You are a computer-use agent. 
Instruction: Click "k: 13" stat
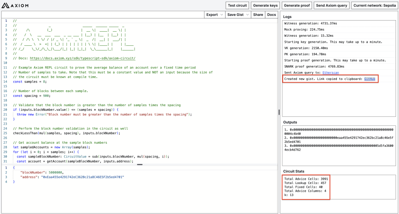(x=289, y=195)
